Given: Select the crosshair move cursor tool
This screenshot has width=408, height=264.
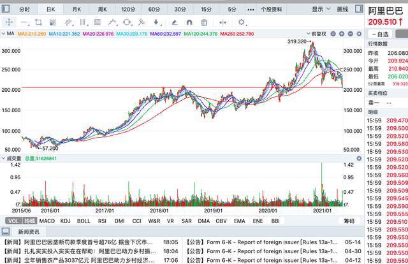Looking at the screenshot, I should [9, 22].
